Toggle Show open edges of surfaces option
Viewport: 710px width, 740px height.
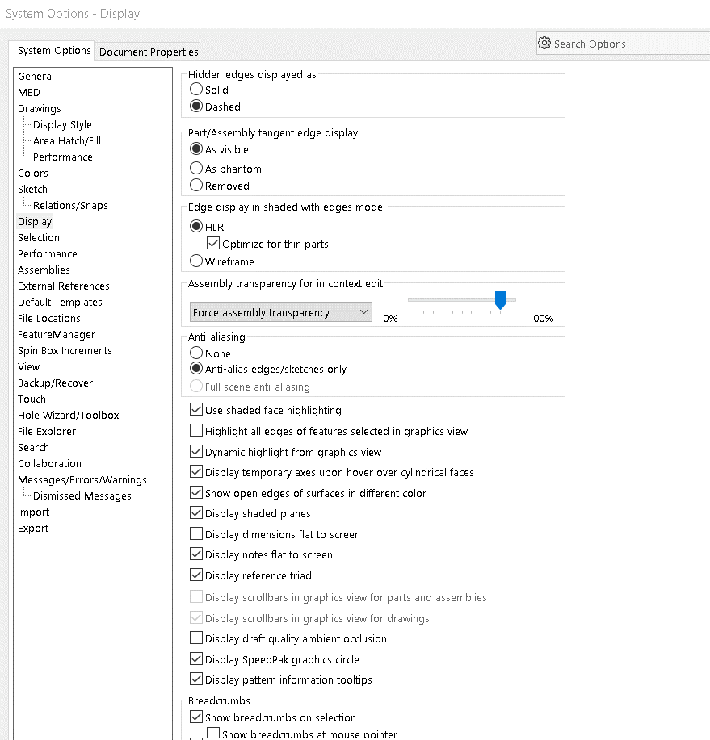196,493
